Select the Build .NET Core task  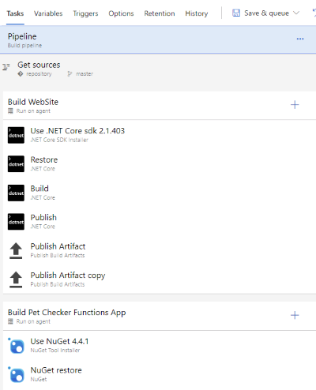click(x=160, y=193)
